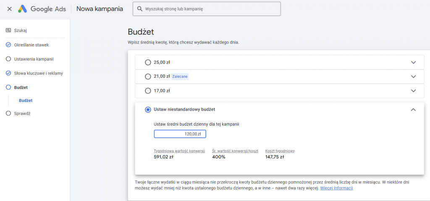Click the magnifier icon in search bar
430x201 pixels.
[140, 9]
